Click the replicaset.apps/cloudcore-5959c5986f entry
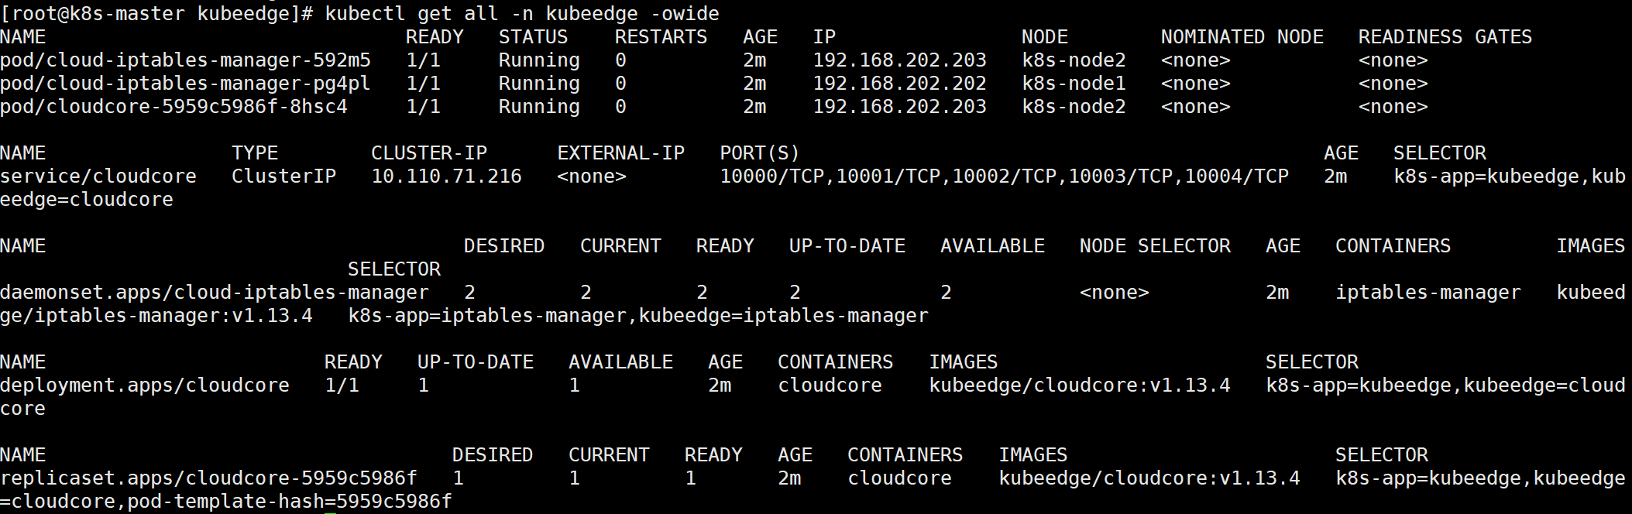 click(x=208, y=478)
